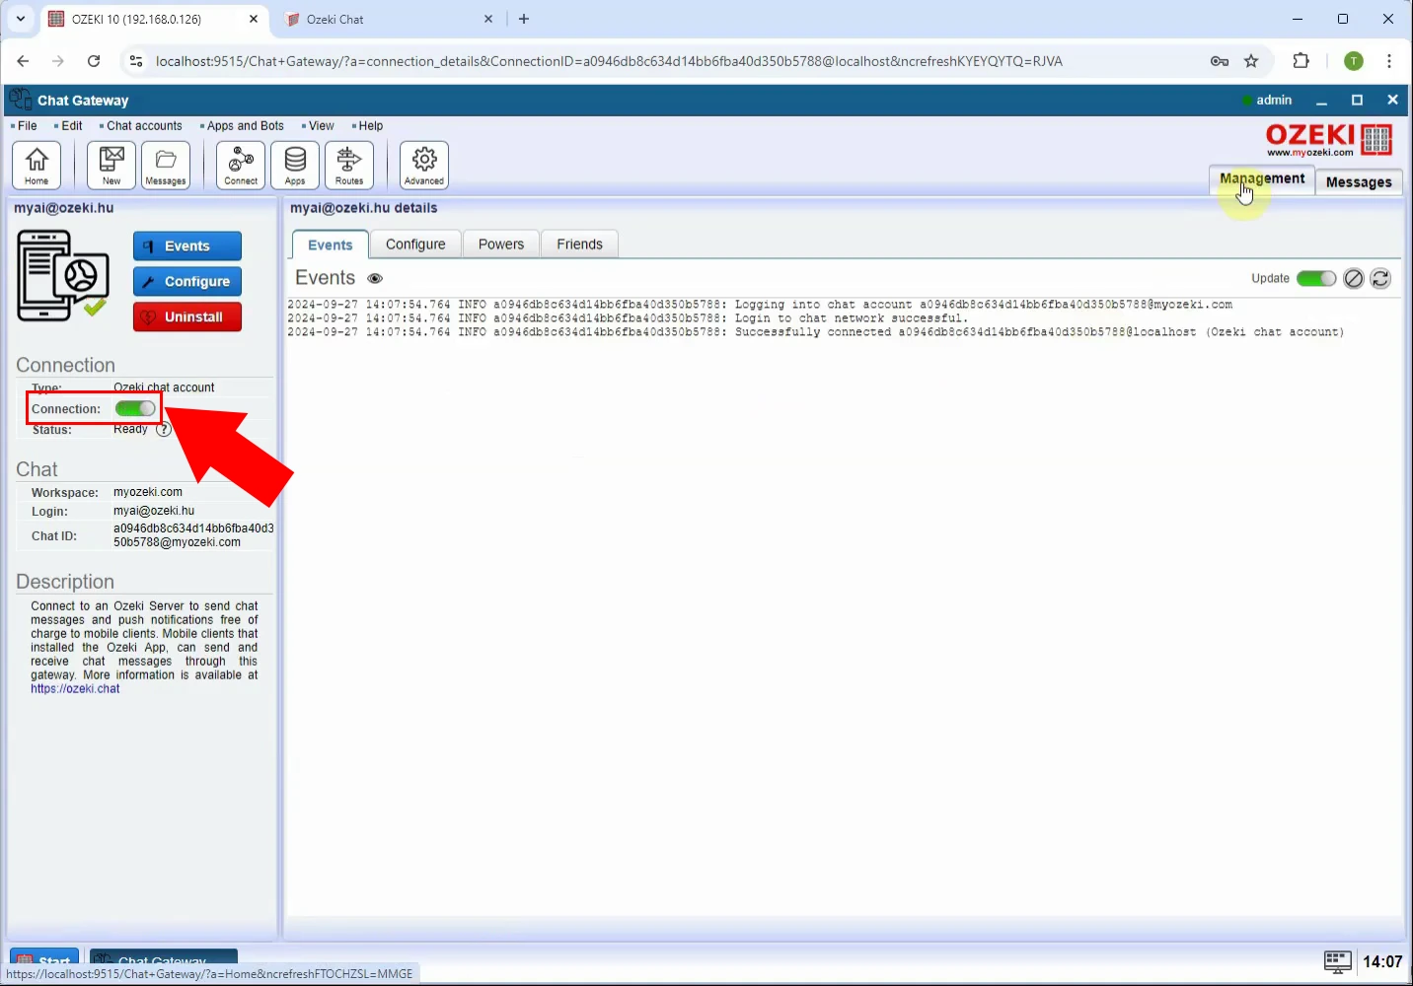Click the taskbar clock showing 14:07
Viewport: 1413px width, 986px height.
[x=1382, y=961]
